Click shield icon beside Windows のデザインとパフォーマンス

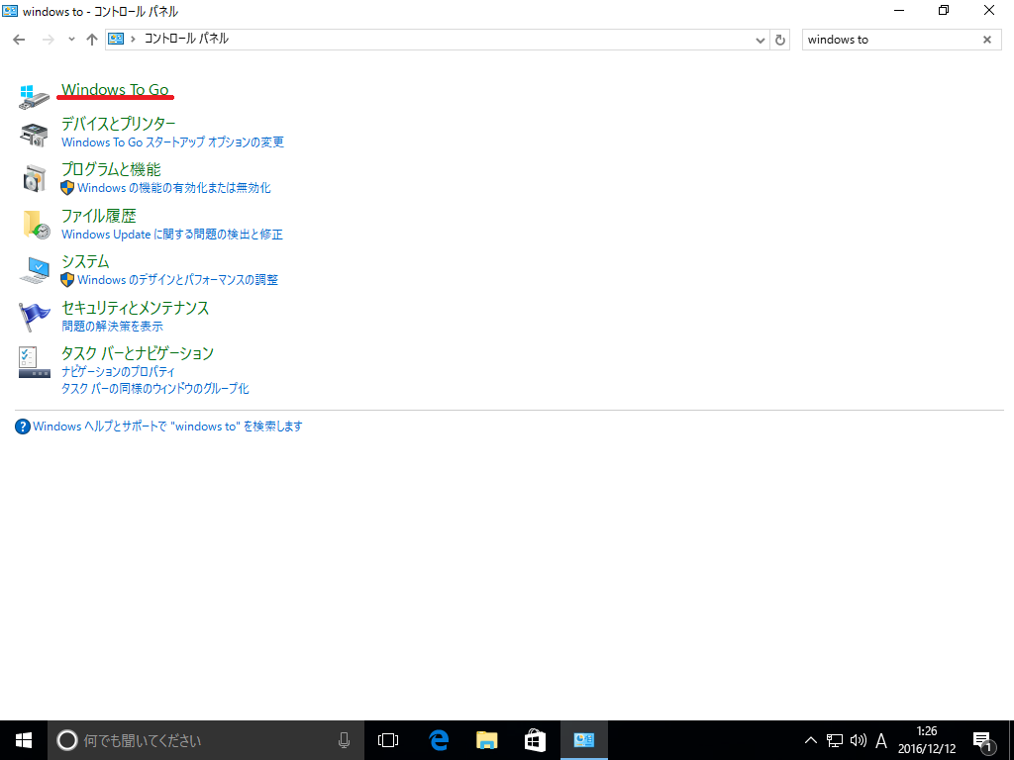pyautogui.click(x=67, y=280)
